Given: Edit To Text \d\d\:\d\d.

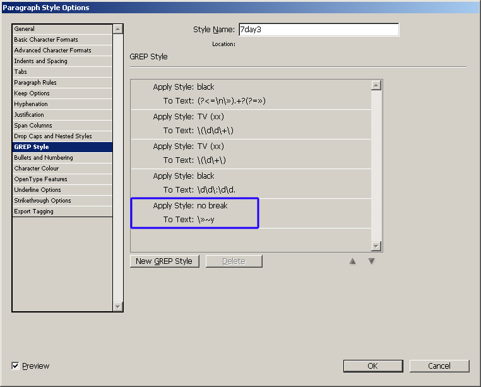Looking at the screenshot, I should pos(217,190).
